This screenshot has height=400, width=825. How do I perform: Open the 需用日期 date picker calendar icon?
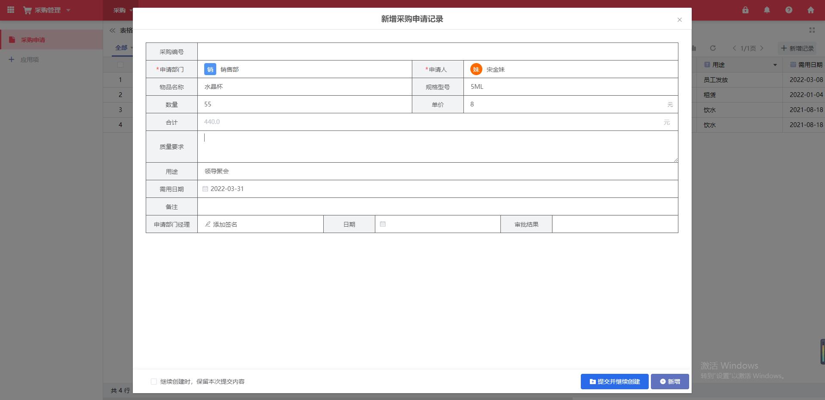(205, 189)
